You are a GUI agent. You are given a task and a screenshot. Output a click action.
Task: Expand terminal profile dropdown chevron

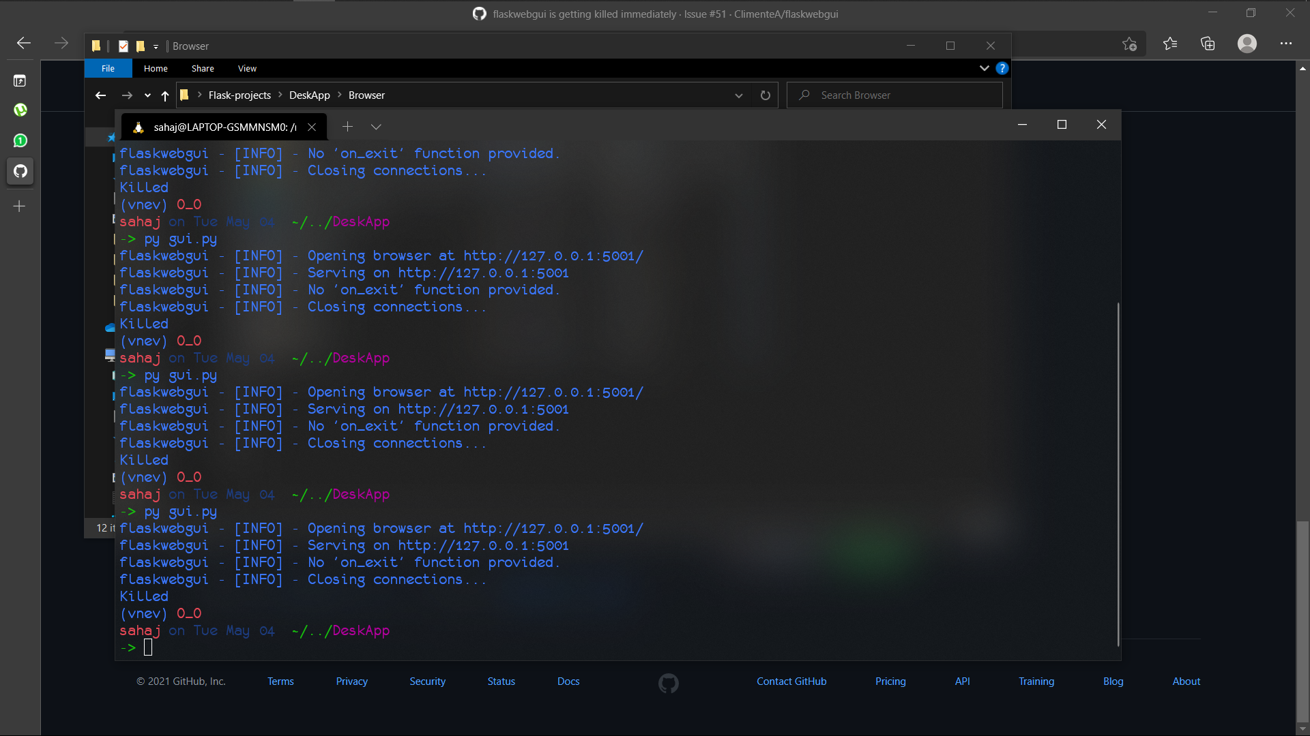376,127
